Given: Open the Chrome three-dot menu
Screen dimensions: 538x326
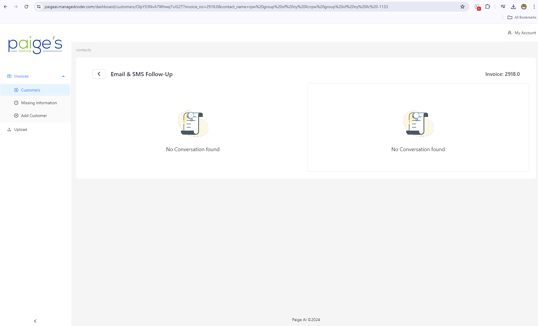Looking at the screenshot, I should tap(534, 7).
